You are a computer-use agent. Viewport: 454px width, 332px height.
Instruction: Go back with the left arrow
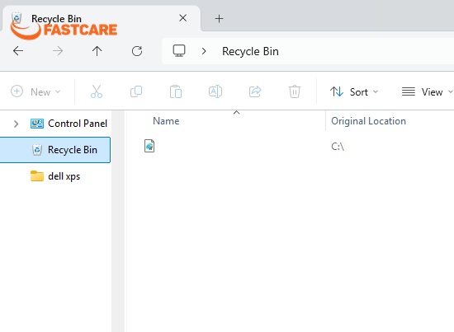point(18,51)
